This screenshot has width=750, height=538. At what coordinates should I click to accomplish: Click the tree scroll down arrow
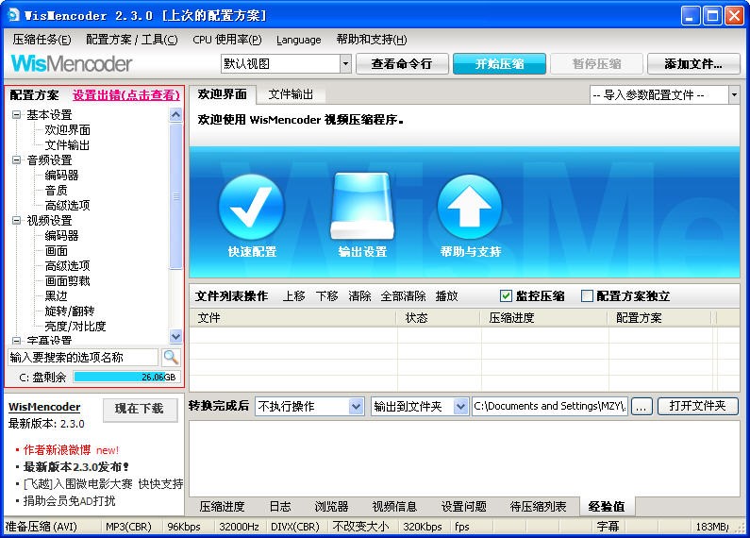pos(175,337)
